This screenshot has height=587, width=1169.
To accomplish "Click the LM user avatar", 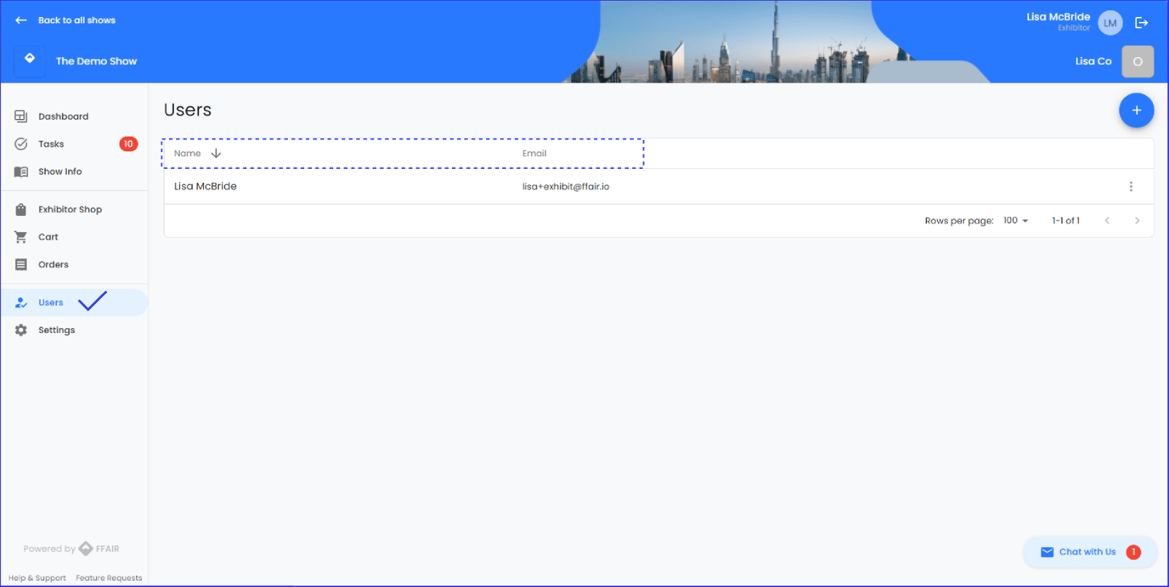I will [1110, 23].
